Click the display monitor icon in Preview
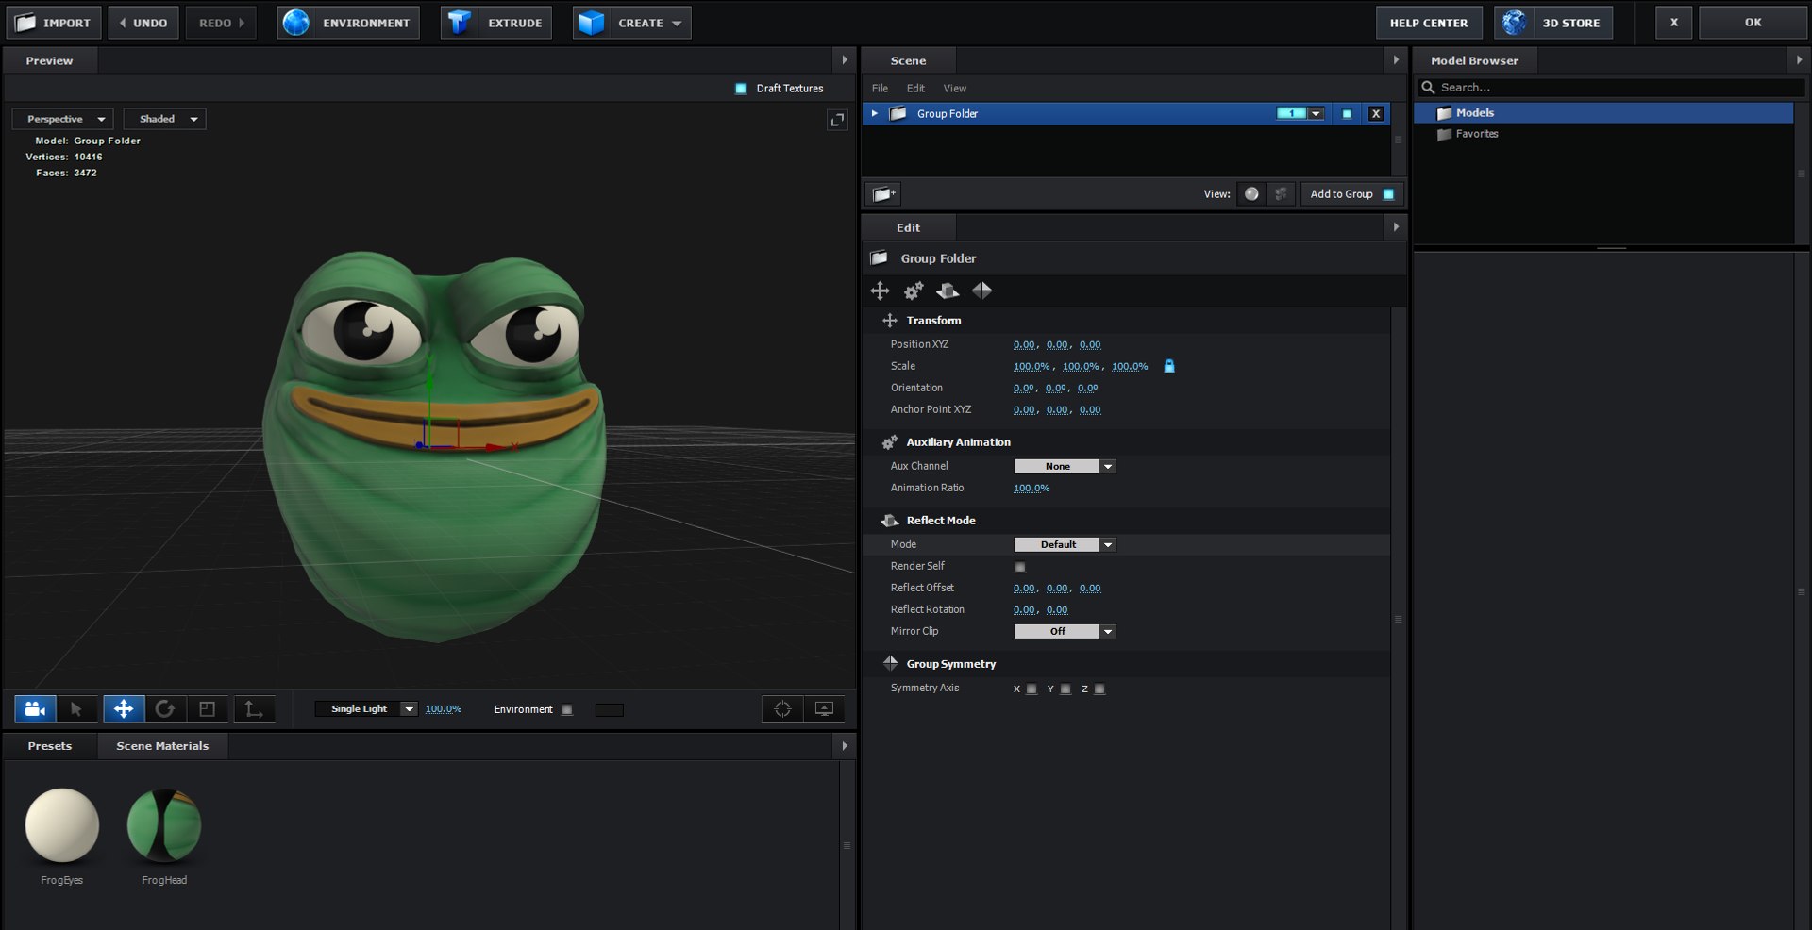The image size is (1812, 930). point(824,709)
